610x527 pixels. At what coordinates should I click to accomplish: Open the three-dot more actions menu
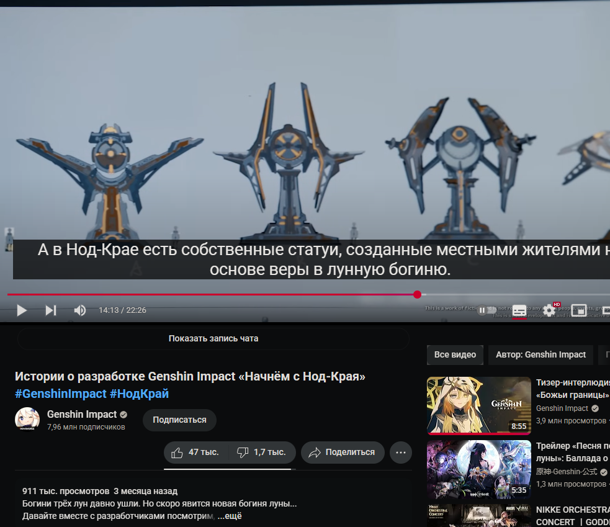click(401, 453)
